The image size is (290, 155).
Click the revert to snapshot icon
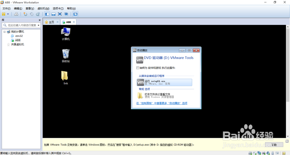32,14
